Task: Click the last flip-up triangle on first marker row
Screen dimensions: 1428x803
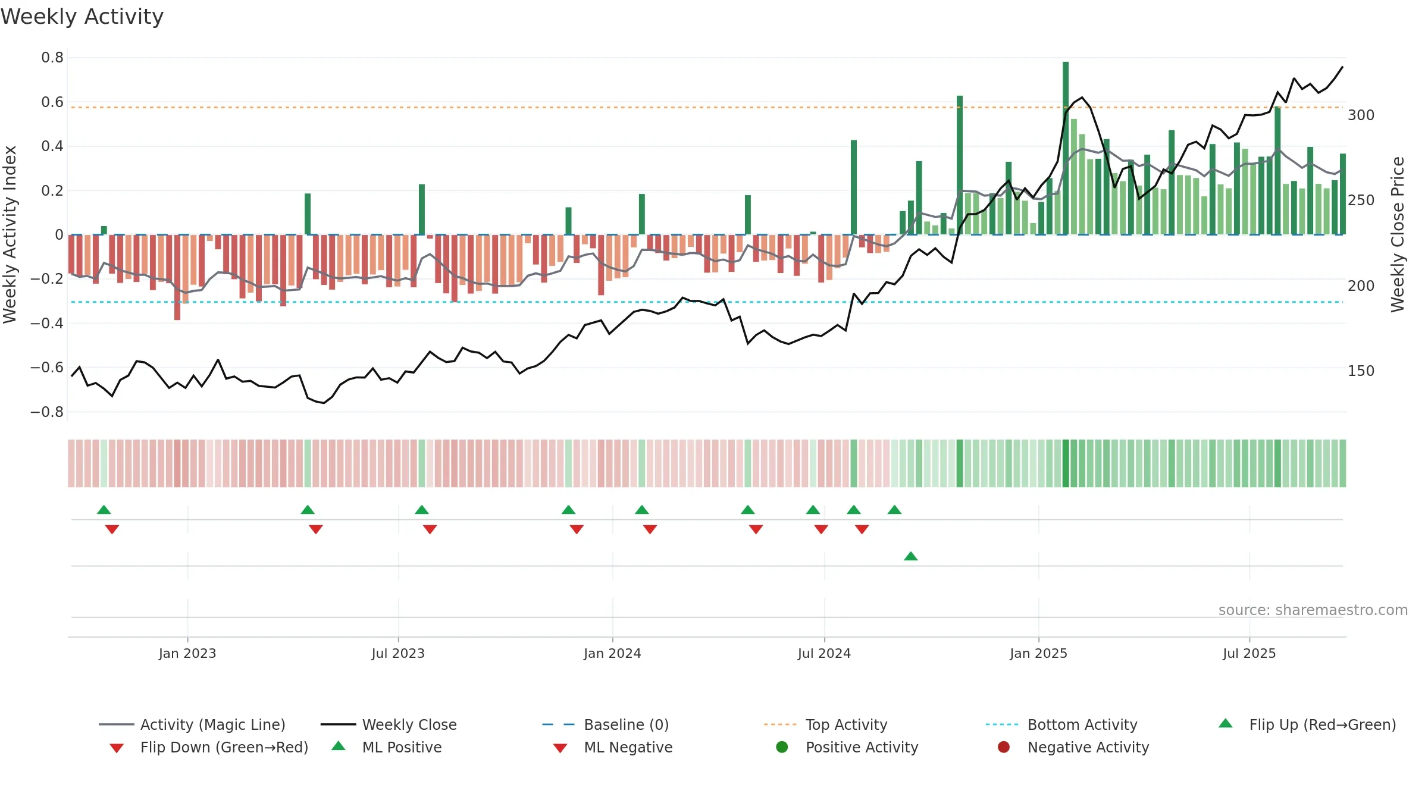Action: tap(895, 510)
